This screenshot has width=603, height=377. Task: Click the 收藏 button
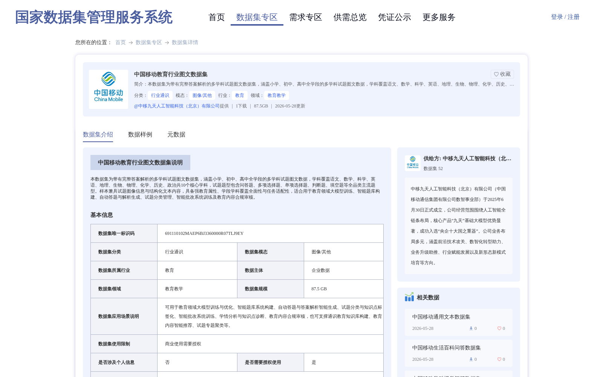(x=502, y=74)
